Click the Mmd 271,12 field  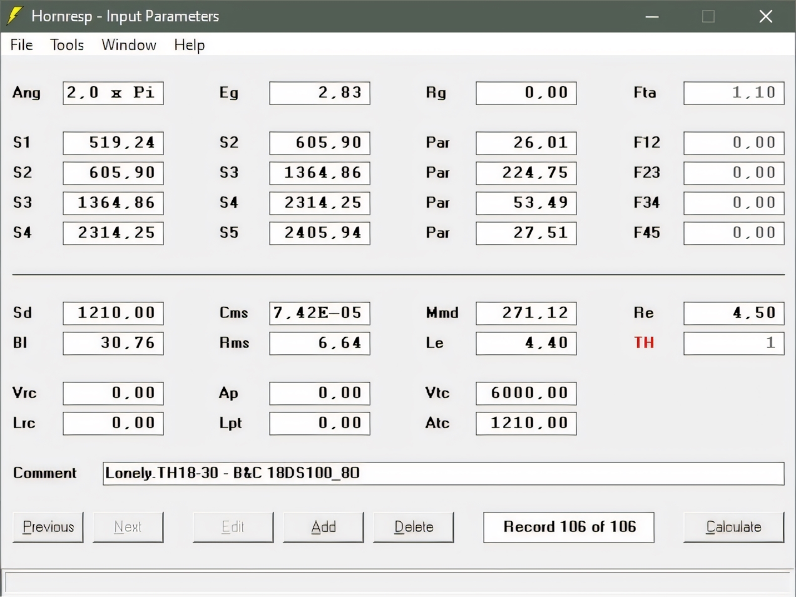526,313
